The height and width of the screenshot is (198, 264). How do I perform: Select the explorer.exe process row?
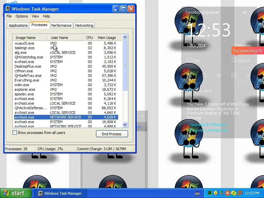pyautogui.click(x=66, y=89)
